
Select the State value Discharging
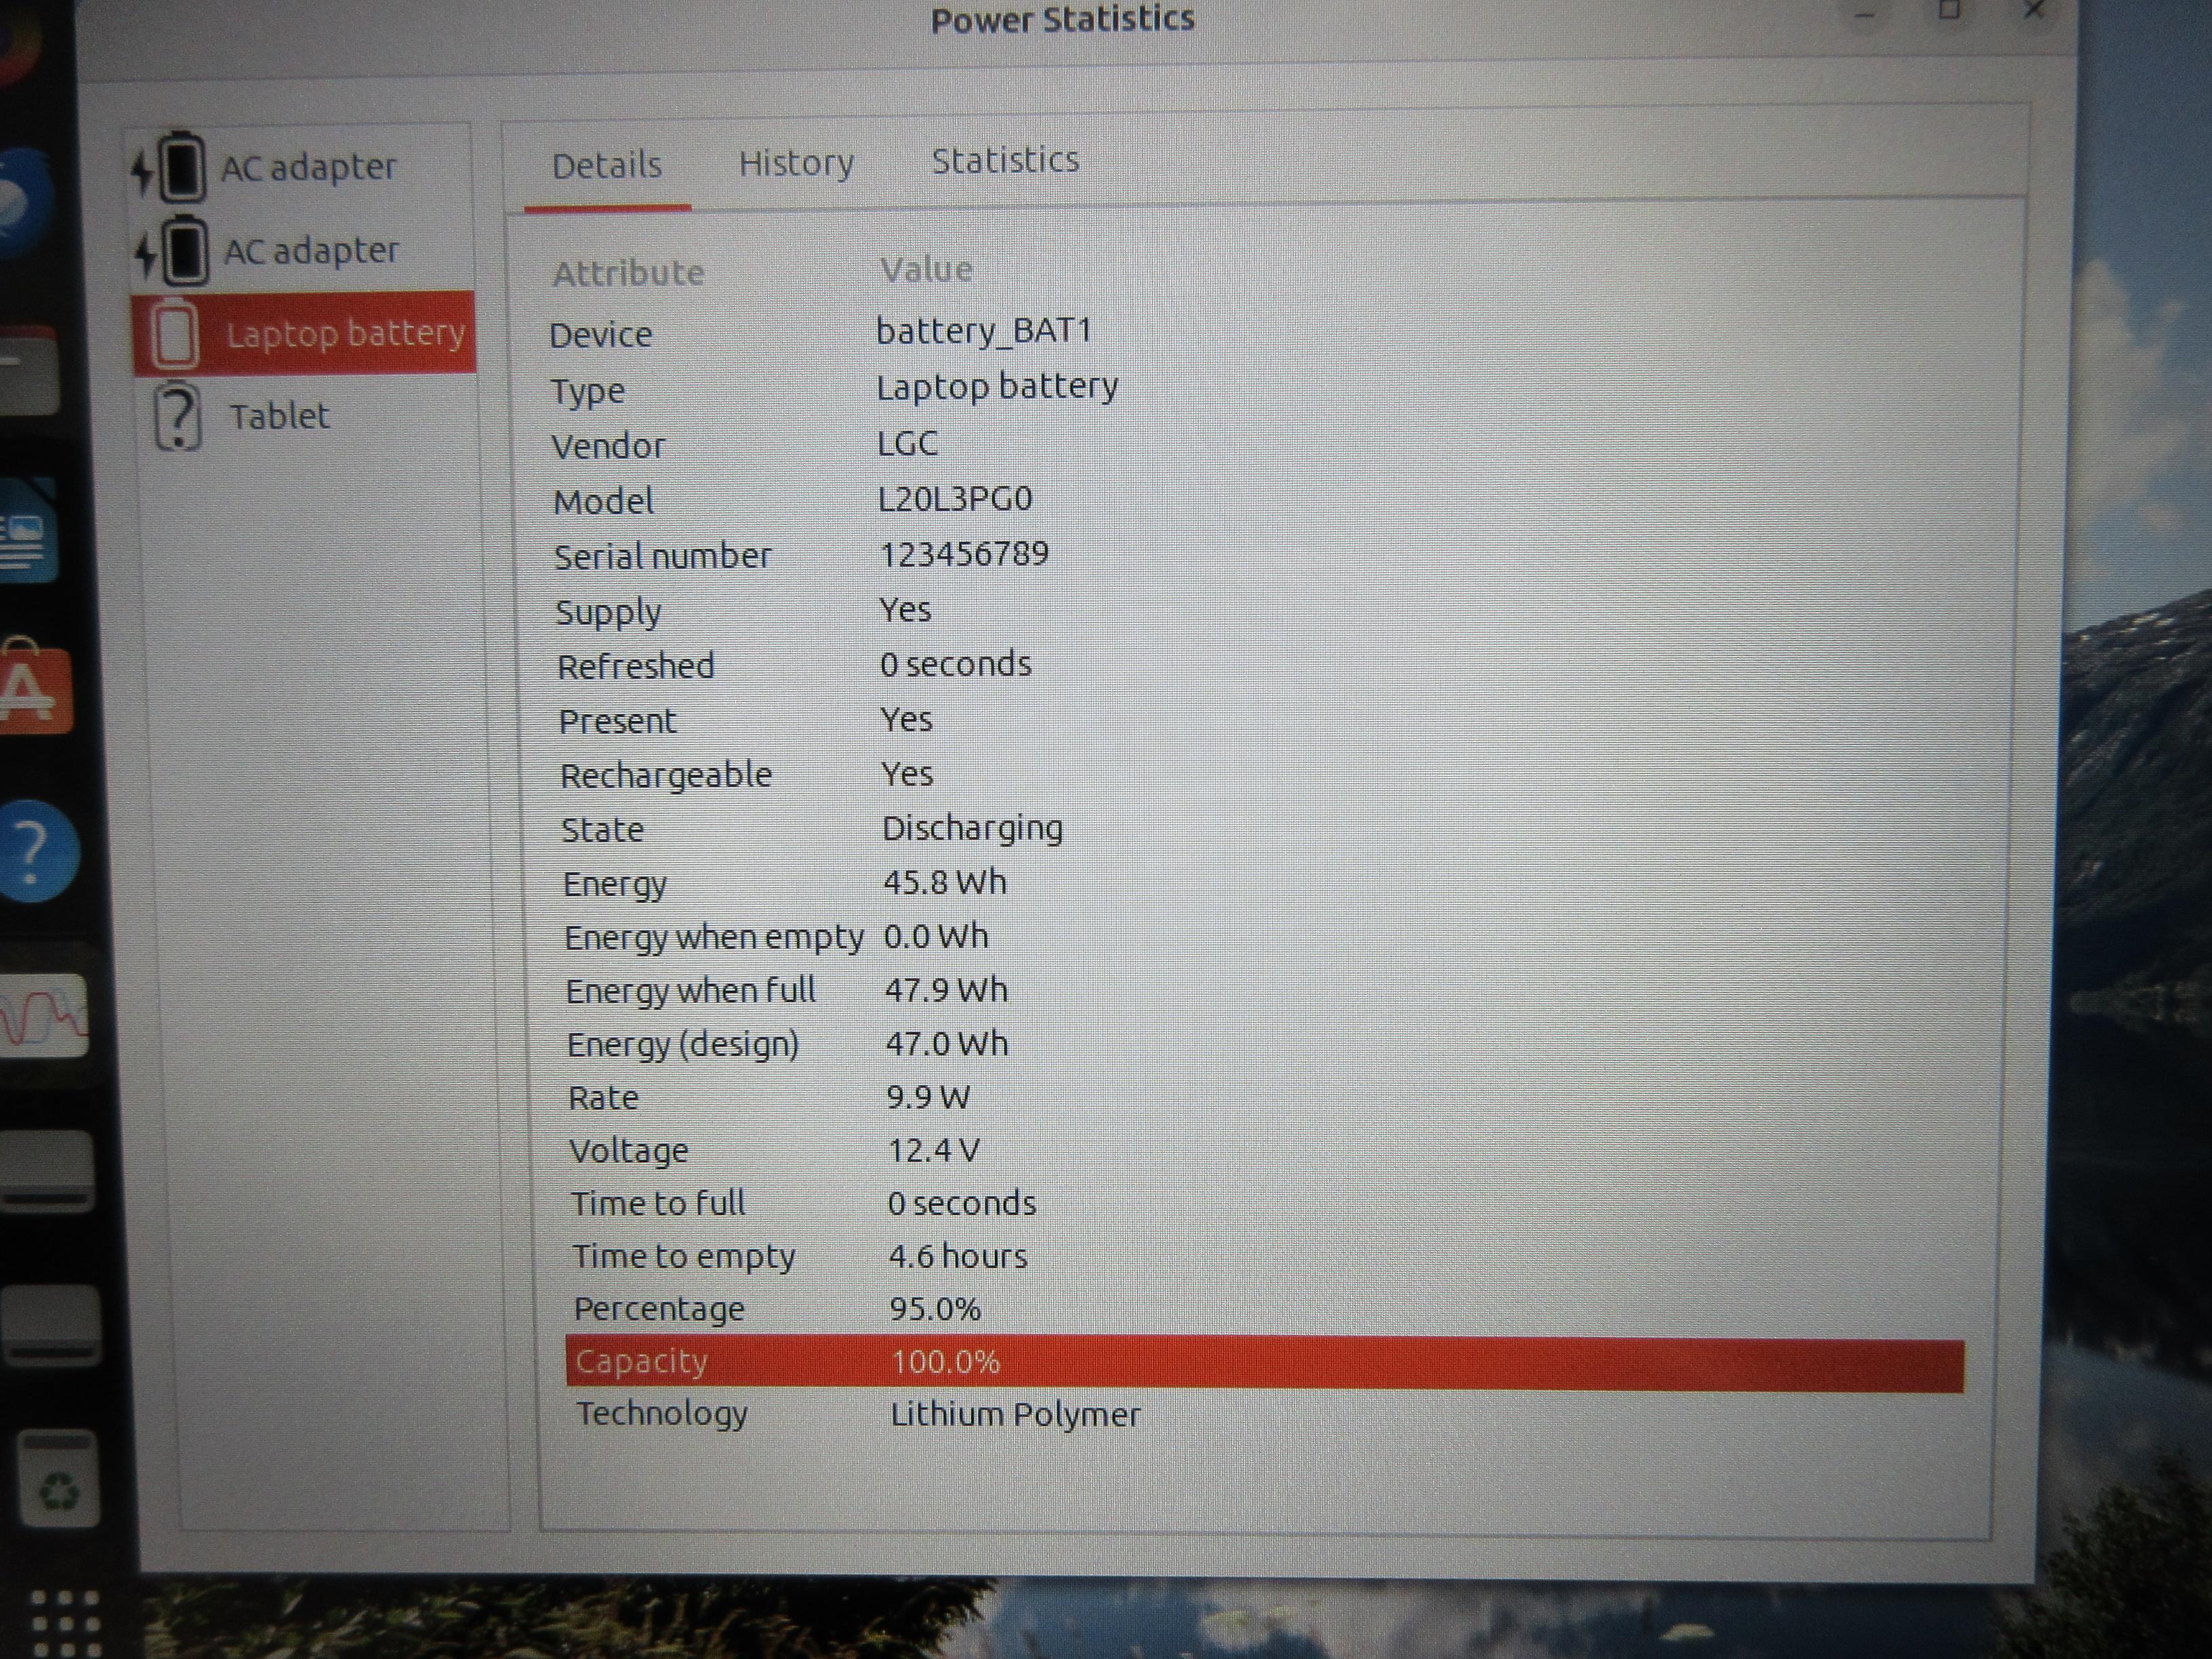pos(972,829)
